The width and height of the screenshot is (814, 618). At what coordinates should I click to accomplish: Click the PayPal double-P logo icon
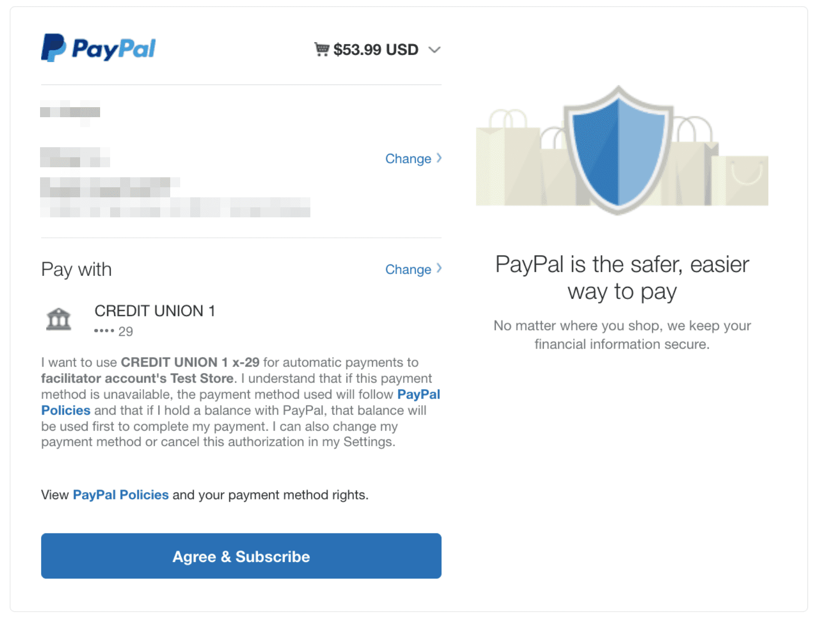(53, 48)
